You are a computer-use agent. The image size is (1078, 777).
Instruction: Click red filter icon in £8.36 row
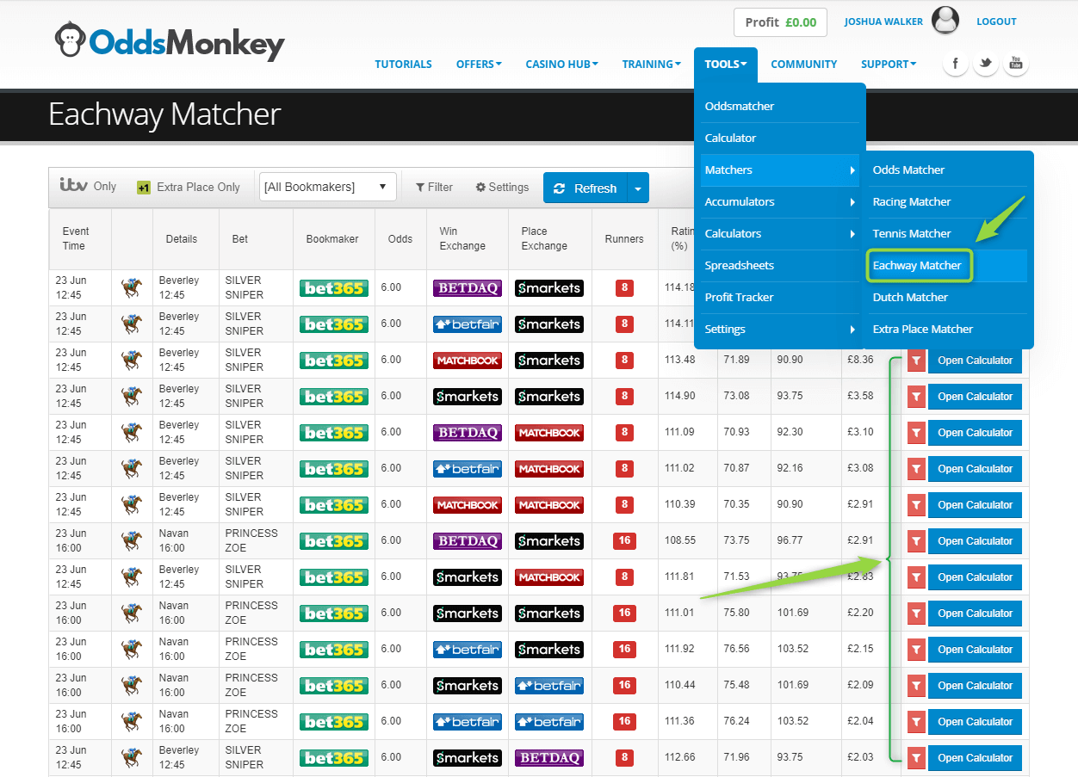[916, 361]
